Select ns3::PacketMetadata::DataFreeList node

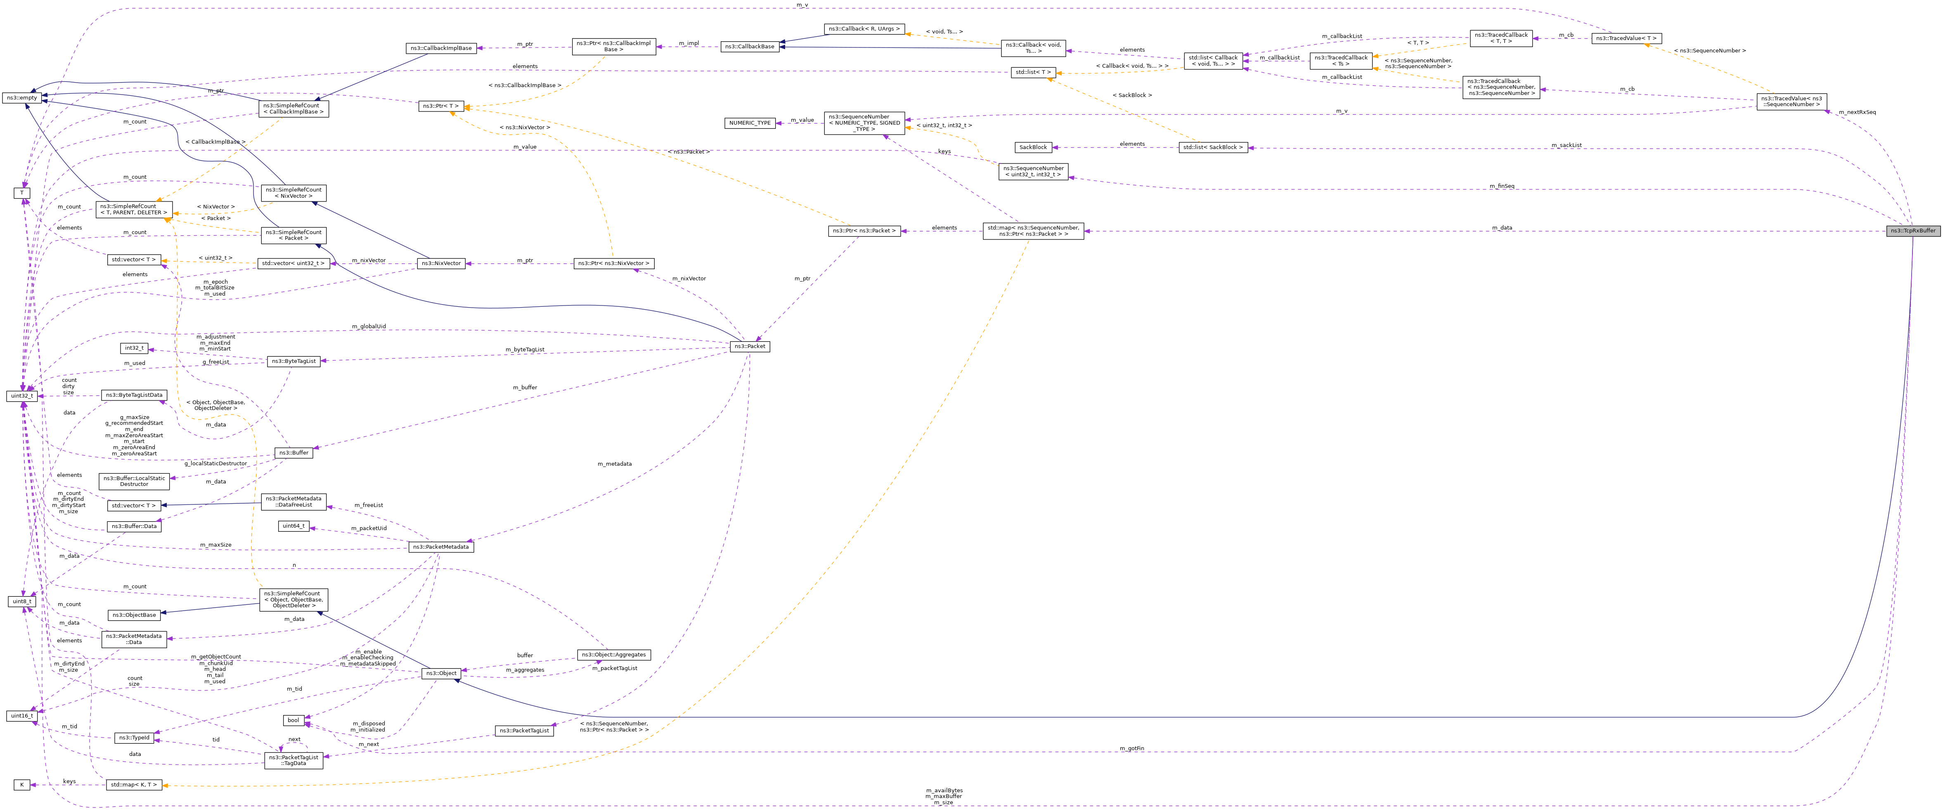(293, 502)
